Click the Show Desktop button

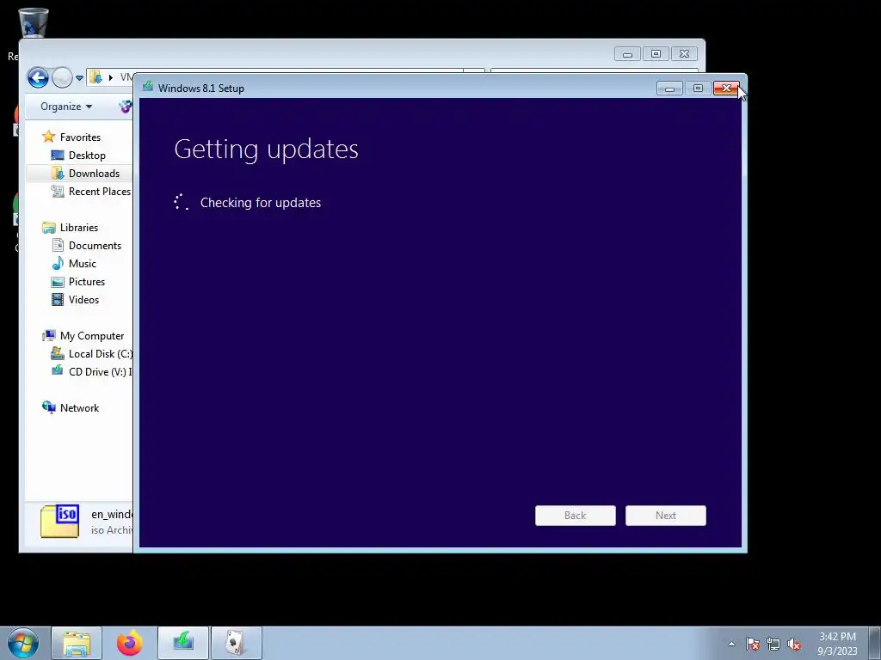tap(875, 643)
